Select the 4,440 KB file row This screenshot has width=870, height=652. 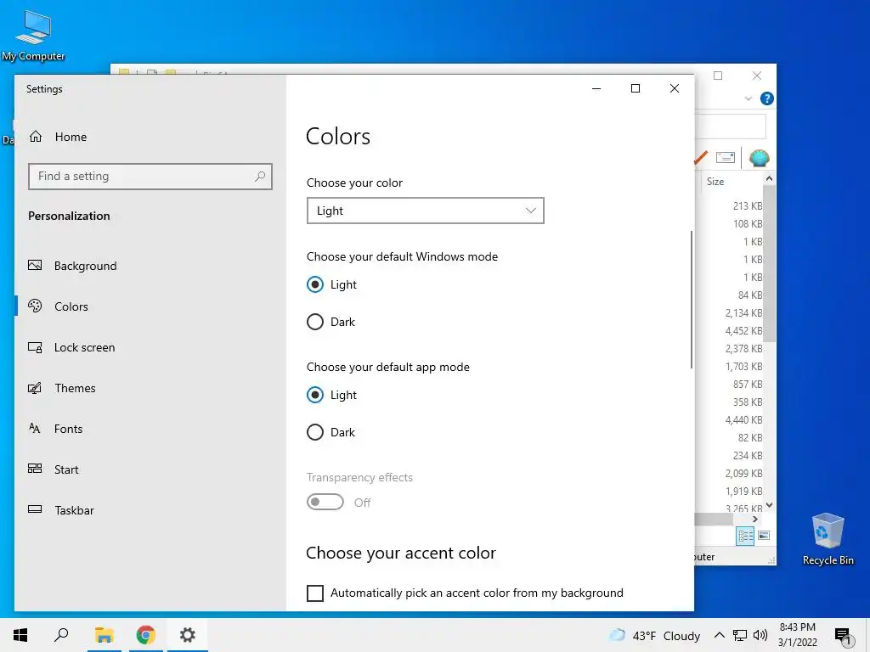743,419
